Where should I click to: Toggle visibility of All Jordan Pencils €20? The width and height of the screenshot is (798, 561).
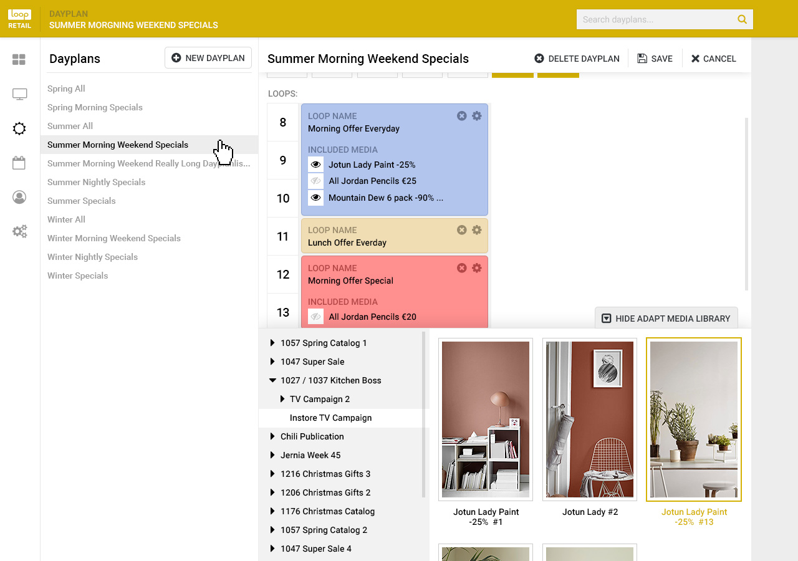315,317
